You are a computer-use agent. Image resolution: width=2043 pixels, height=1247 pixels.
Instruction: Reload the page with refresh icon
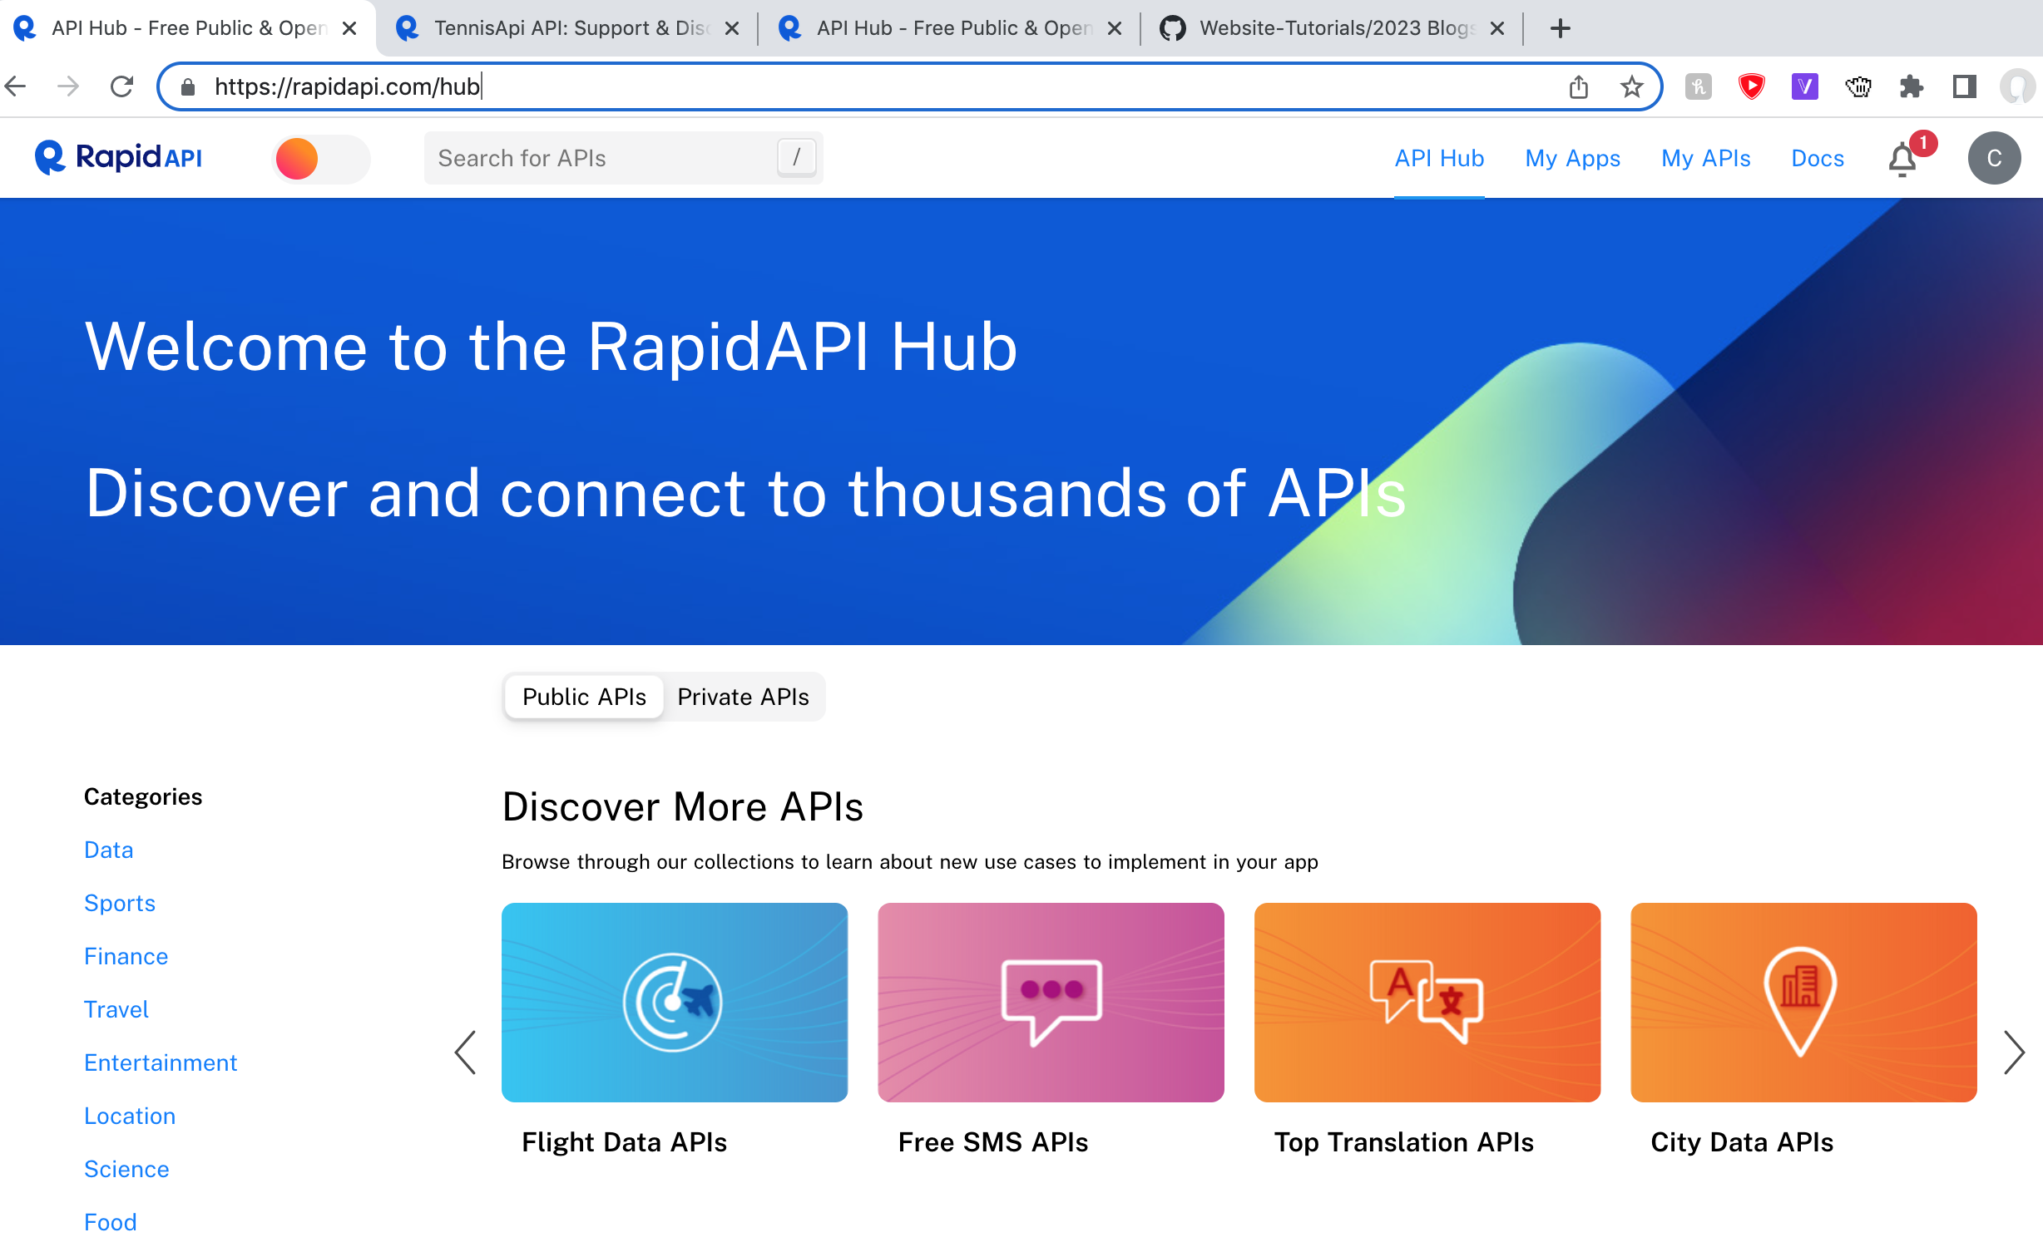point(122,86)
